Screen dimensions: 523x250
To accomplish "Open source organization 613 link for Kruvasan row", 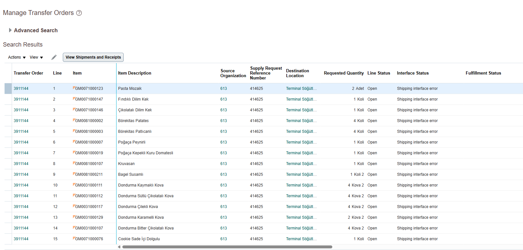I will coord(224,164).
